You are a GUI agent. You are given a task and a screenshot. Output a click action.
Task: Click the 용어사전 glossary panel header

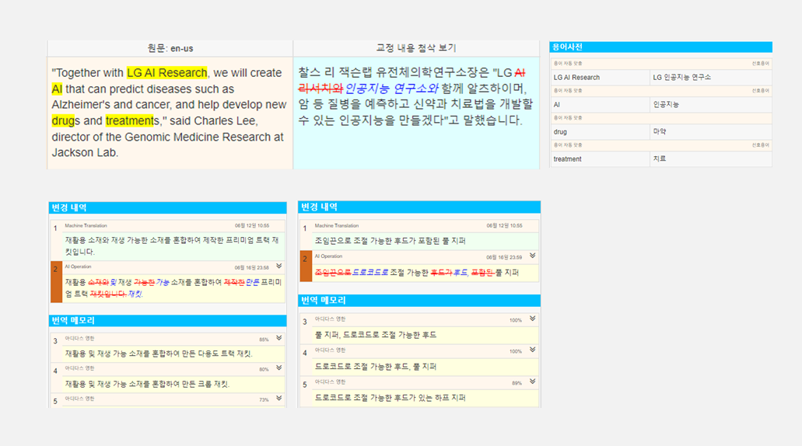coord(660,47)
